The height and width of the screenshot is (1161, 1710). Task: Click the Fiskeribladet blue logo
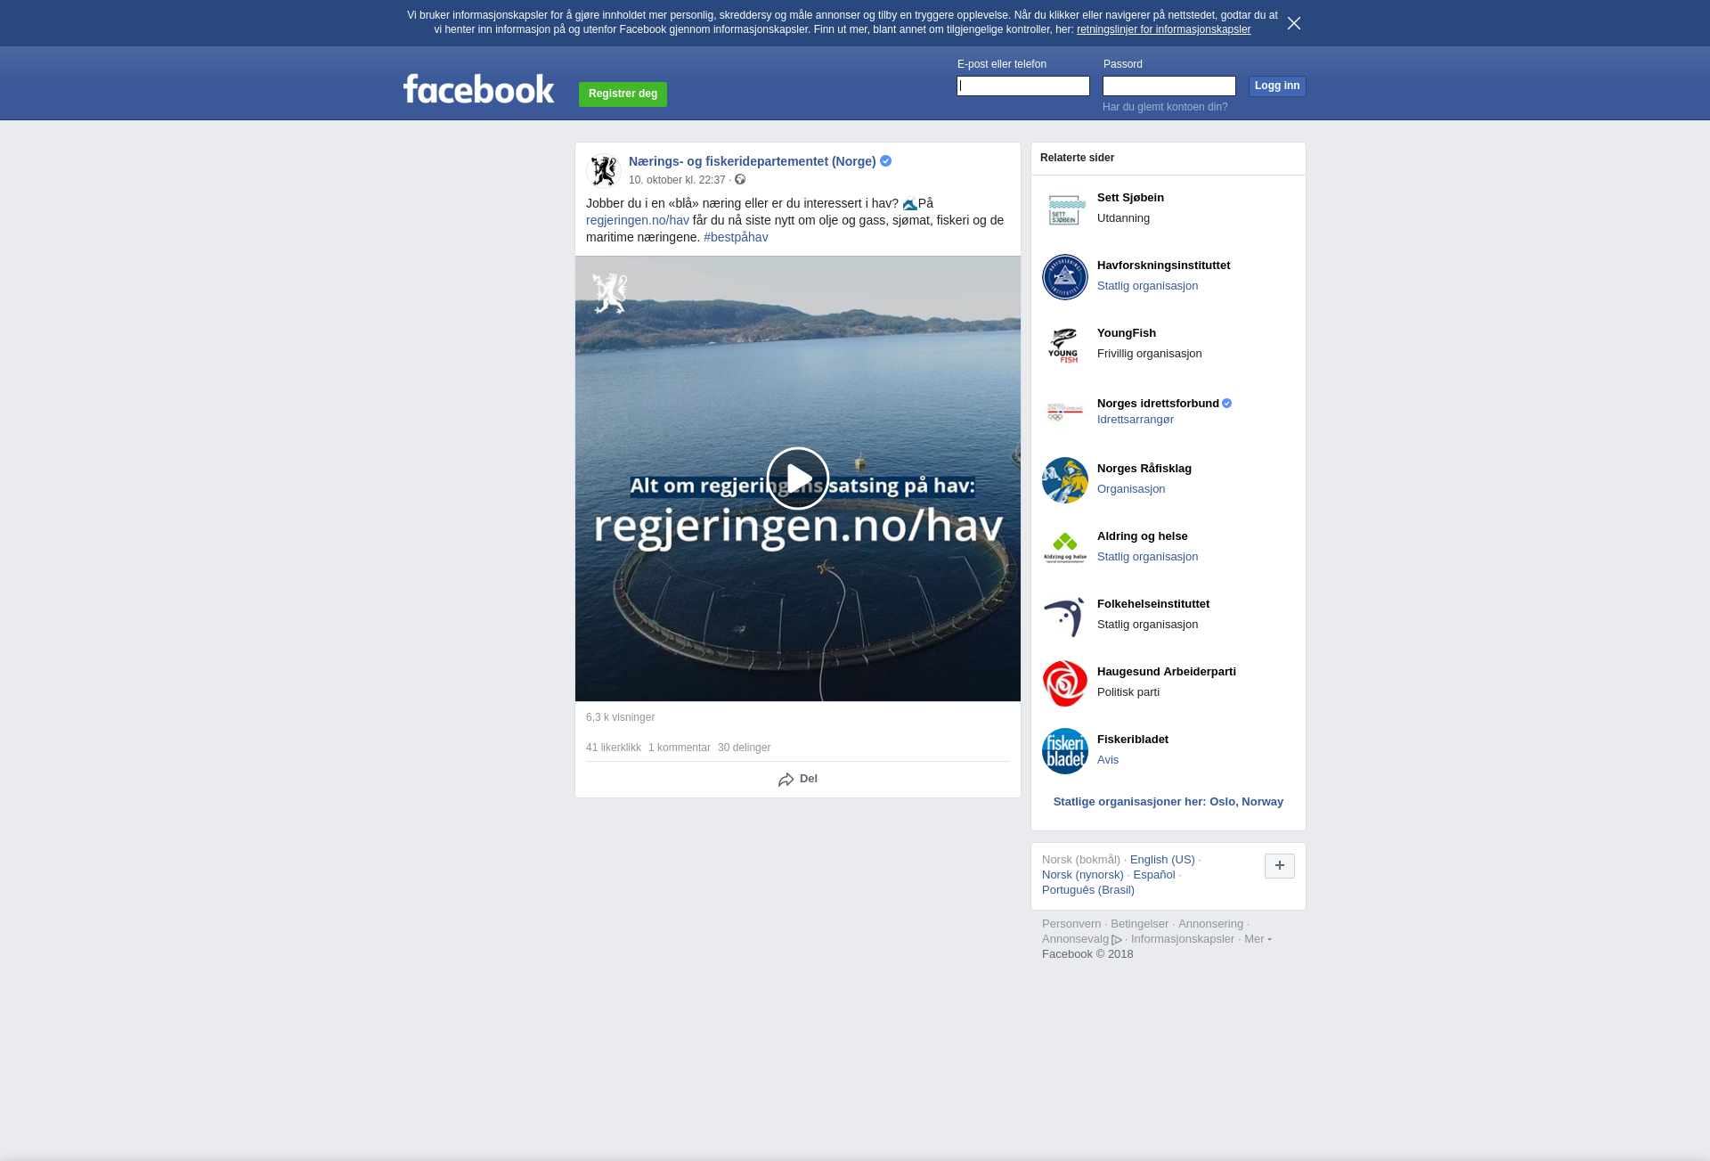pos(1065,751)
